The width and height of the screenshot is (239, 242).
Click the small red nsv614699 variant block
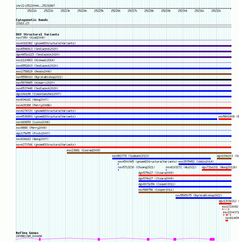(x=227, y=221)
